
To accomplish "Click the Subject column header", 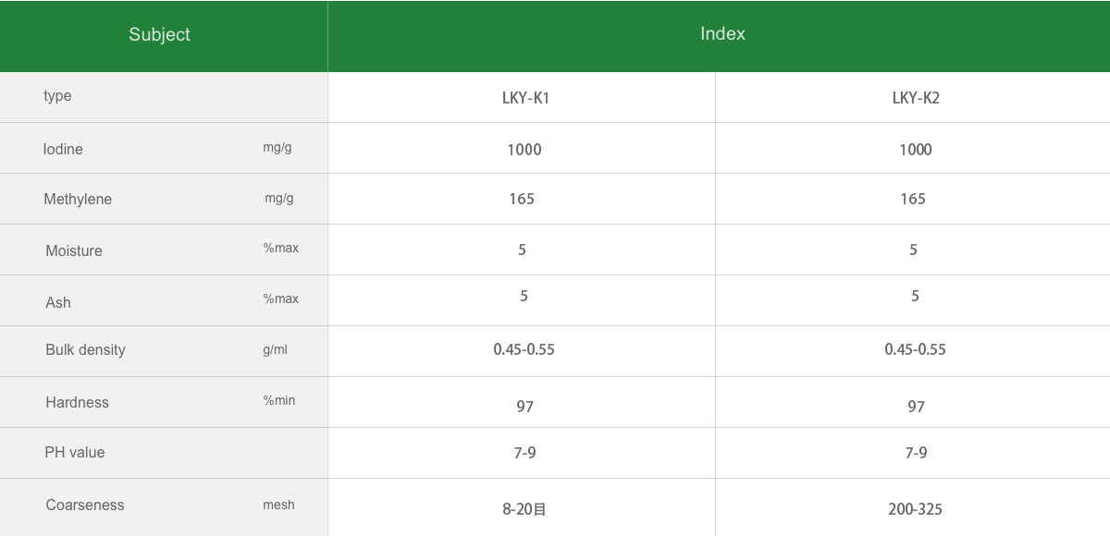I will (159, 35).
